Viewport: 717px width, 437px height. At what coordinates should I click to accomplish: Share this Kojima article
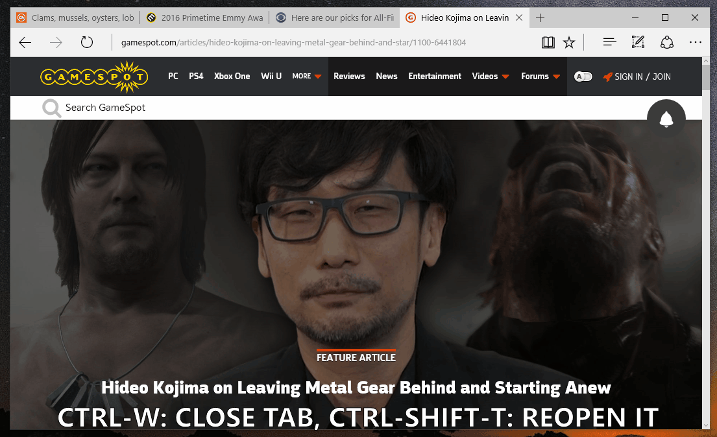click(x=666, y=41)
